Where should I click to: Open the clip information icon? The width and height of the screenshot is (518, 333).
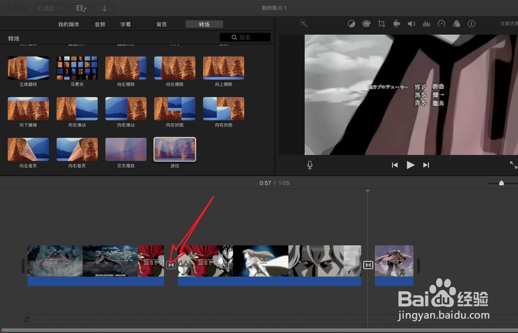[x=471, y=24]
